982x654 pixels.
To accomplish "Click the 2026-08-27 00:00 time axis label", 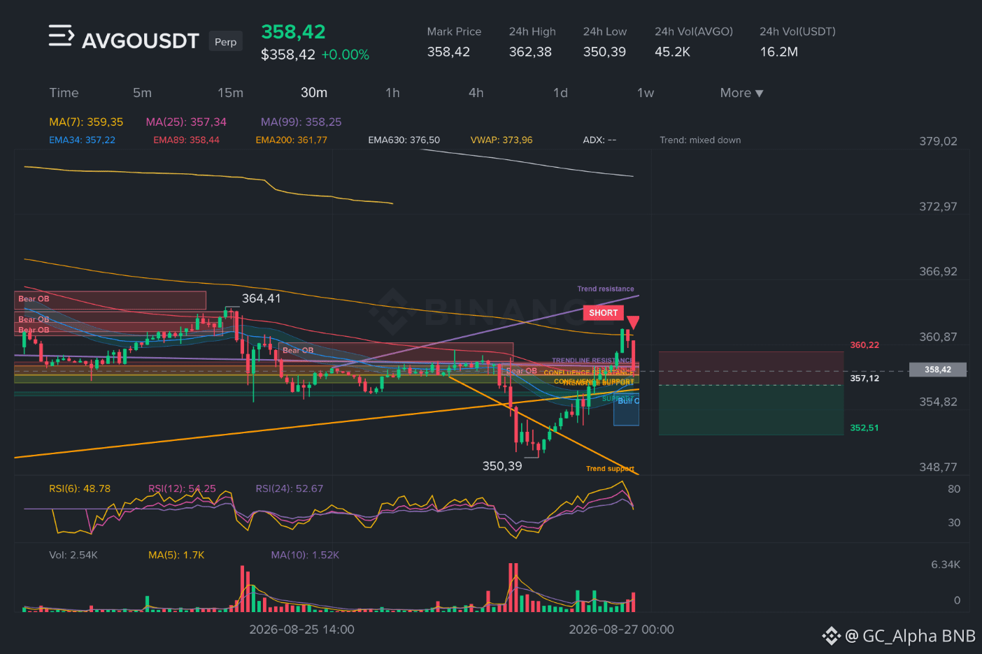I will (621, 630).
